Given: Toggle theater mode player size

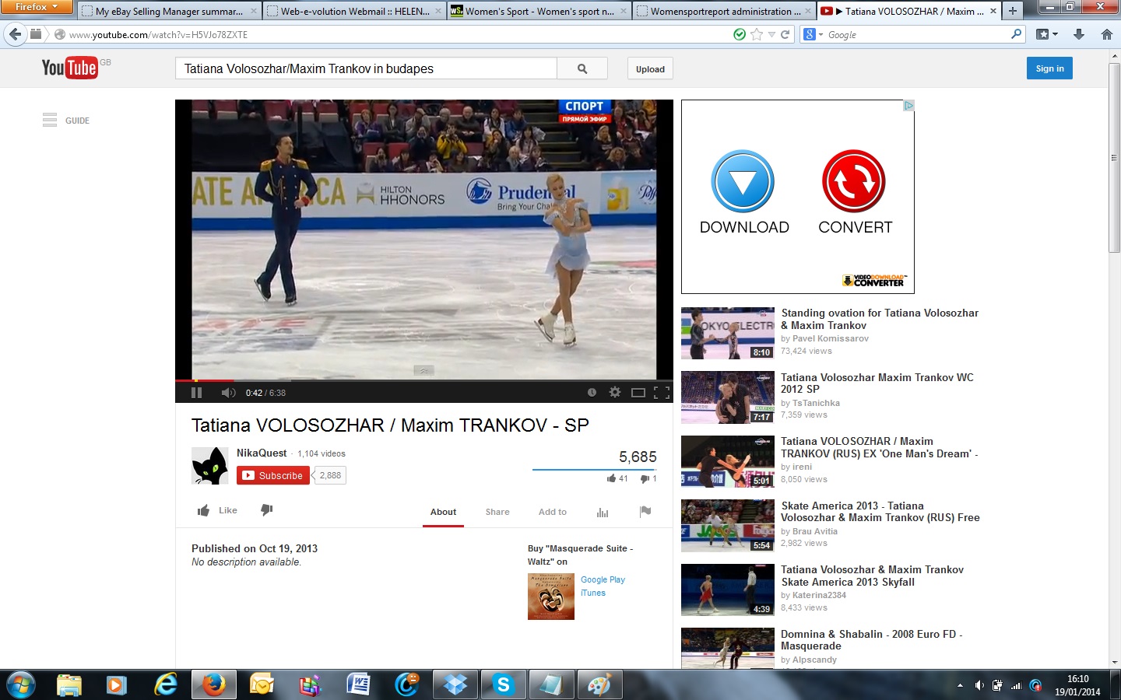Looking at the screenshot, I should [x=638, y=393].
